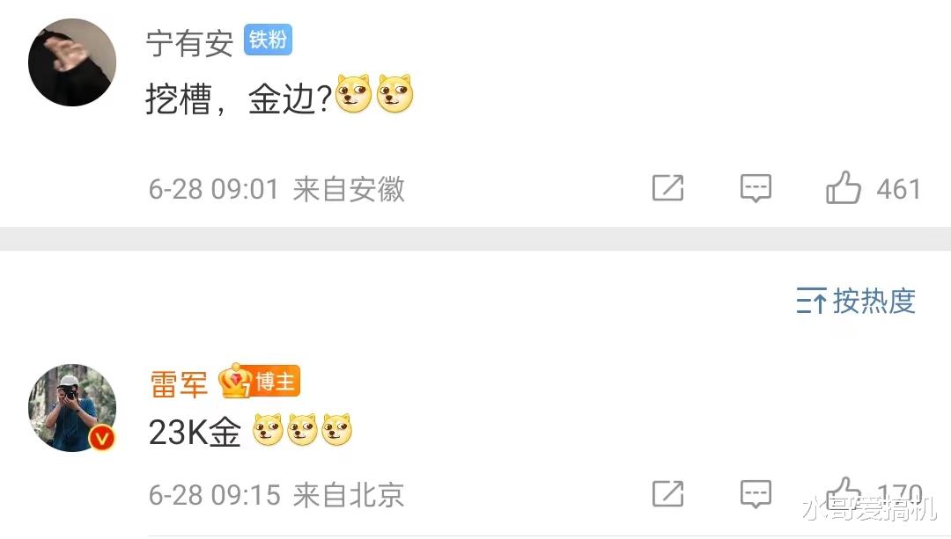The height and width of the screenshot is (539, 951).
Task: View 宁有安's round avatar picture
Action: point(72,62)
